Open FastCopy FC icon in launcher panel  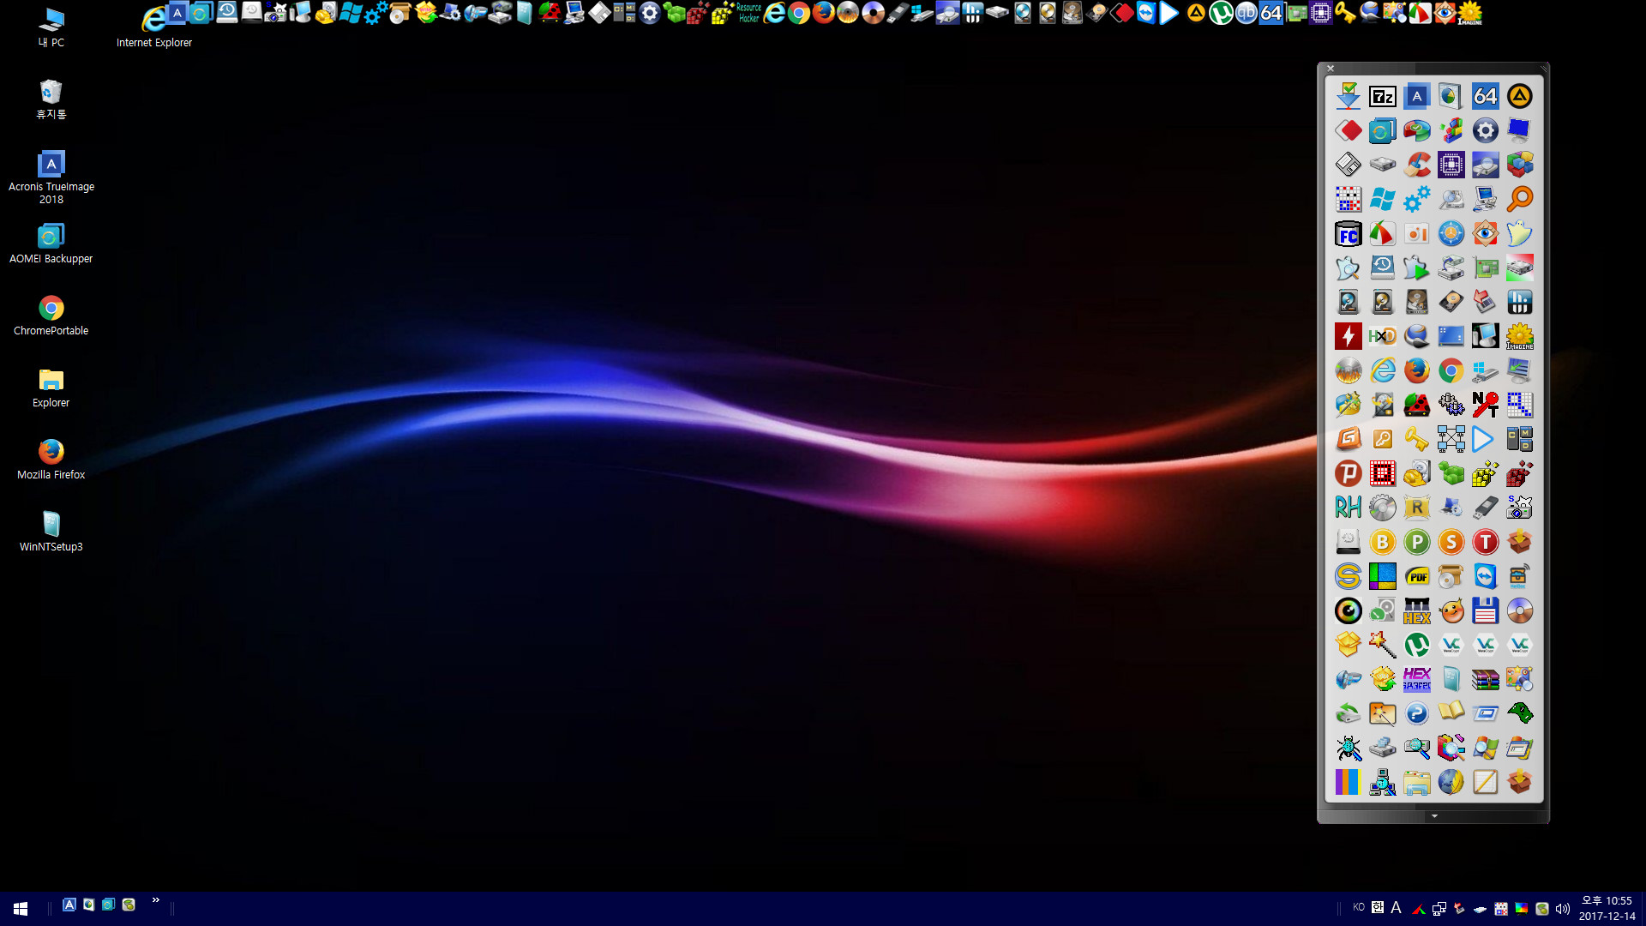1349,233
